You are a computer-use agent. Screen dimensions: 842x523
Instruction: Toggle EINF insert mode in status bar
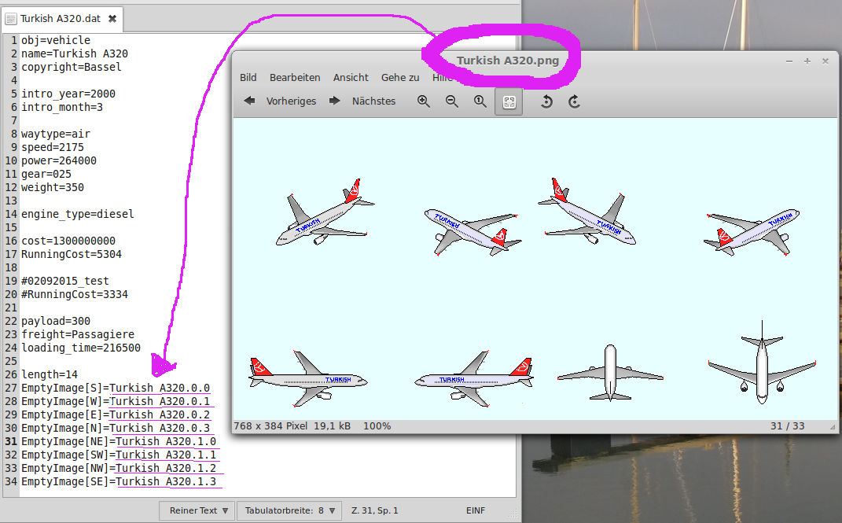pyautogui.click(x=476, y=510)
